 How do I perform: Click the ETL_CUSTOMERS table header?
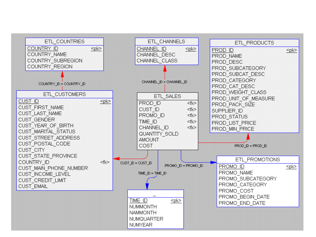pos(65,94)
